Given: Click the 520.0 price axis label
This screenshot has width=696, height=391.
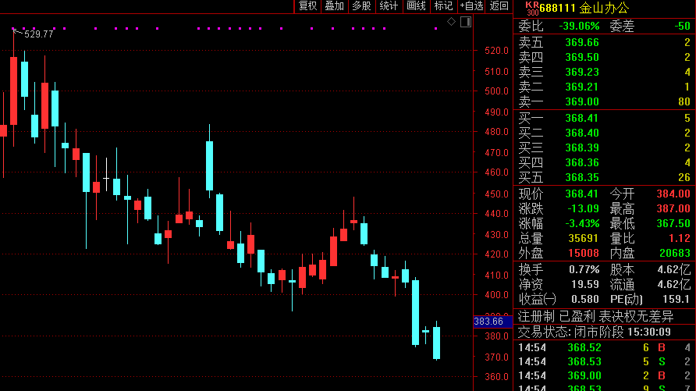Looking at the screenshot, I should 496,51.
